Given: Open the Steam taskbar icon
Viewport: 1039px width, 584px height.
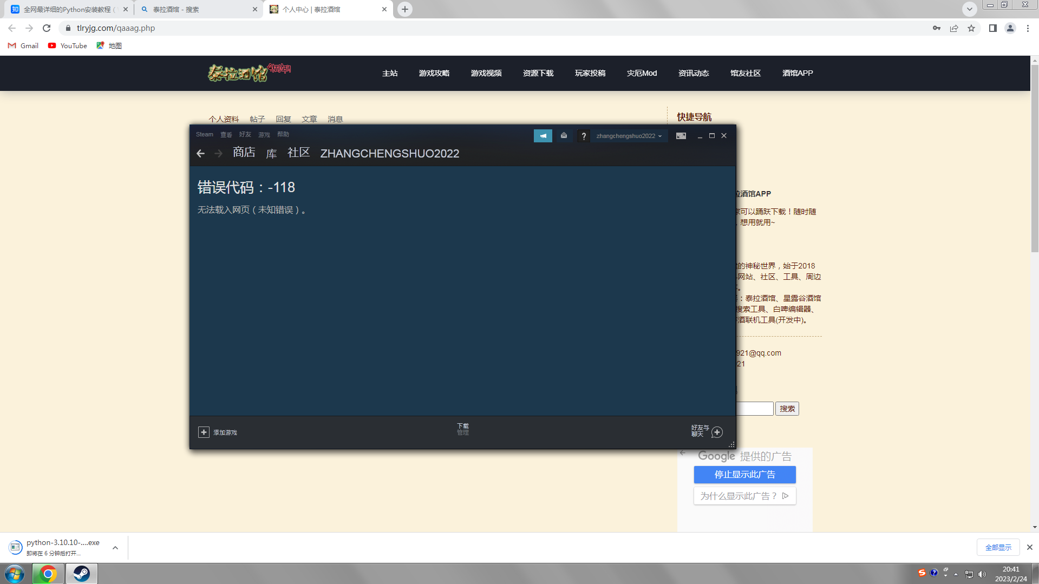Looking at the screenshot, I should tap(82, 573).
